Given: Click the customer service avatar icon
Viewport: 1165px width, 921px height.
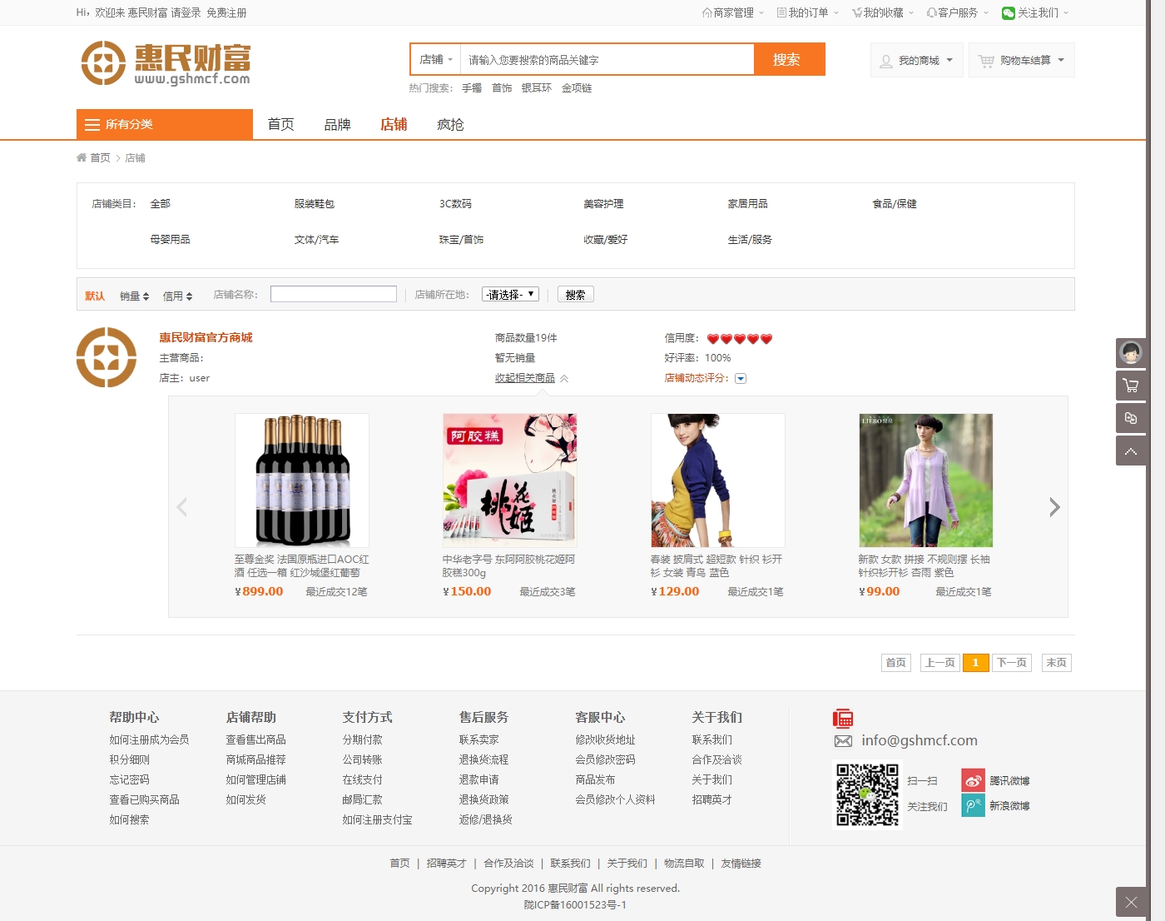Looking at the screenshot, I should point(1130,353).
